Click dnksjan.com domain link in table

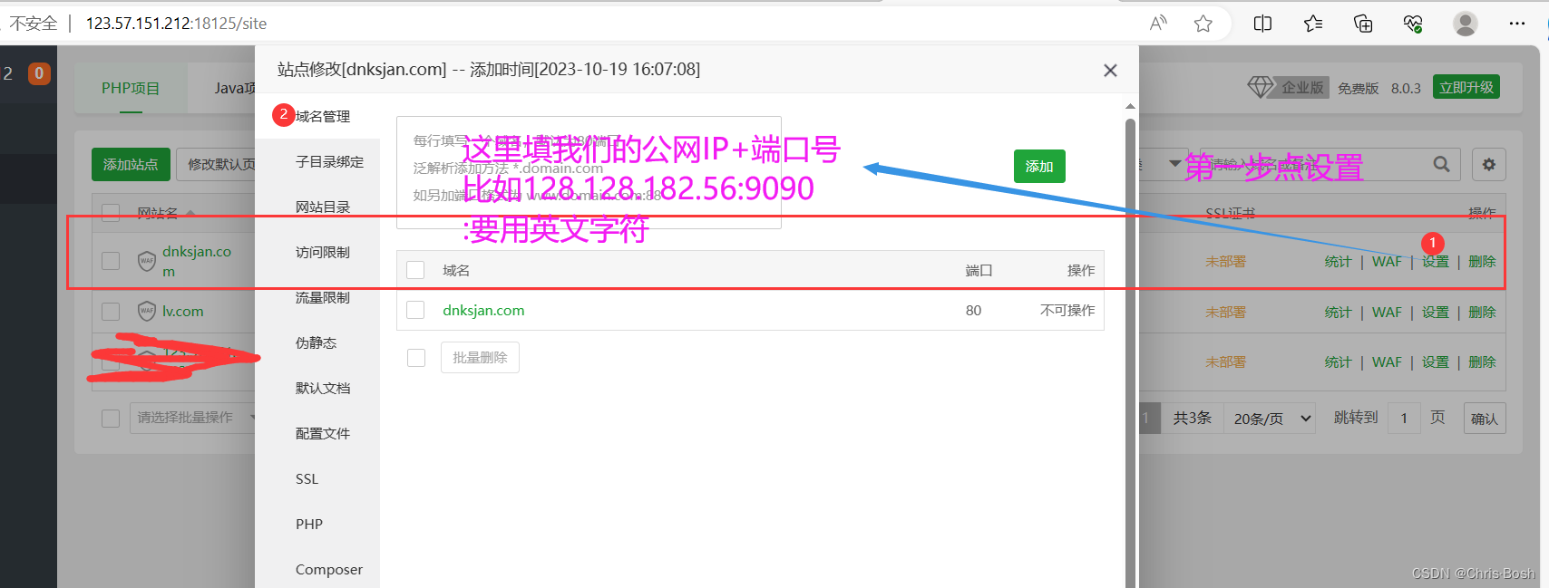[483, 310]
